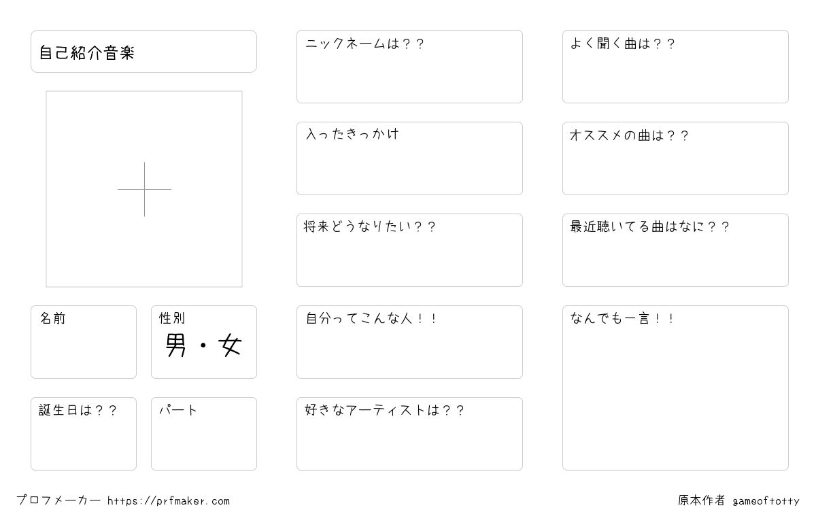
Task: Click the 原本作者 gameoftotty credit
Action: [x=738, y=500]
